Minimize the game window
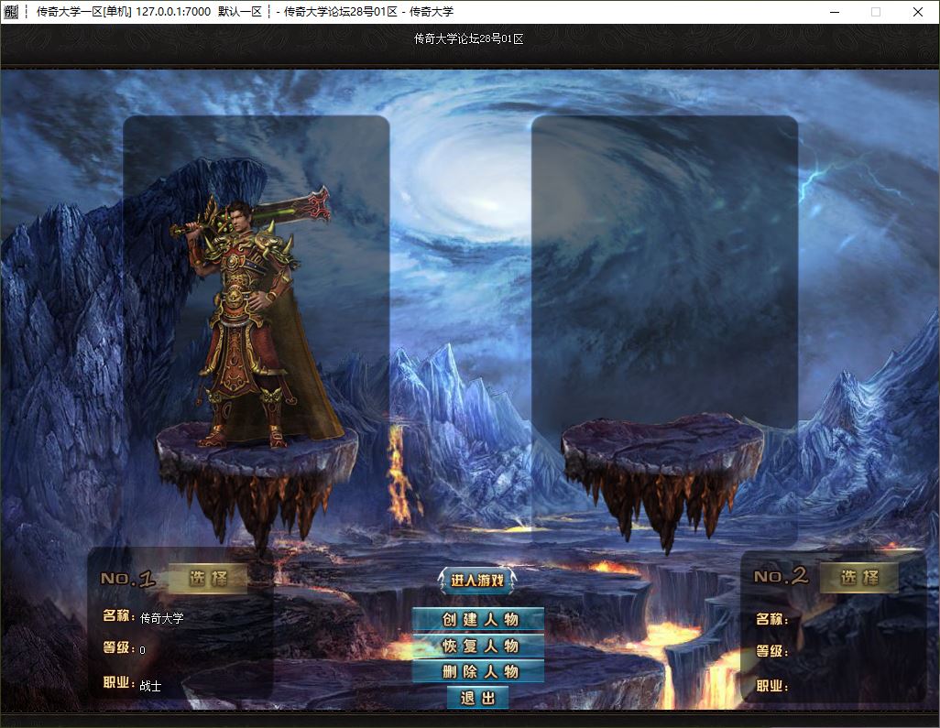Image resolution: width=940 pixels, height=728 pixels. click(x=834, y=12)
